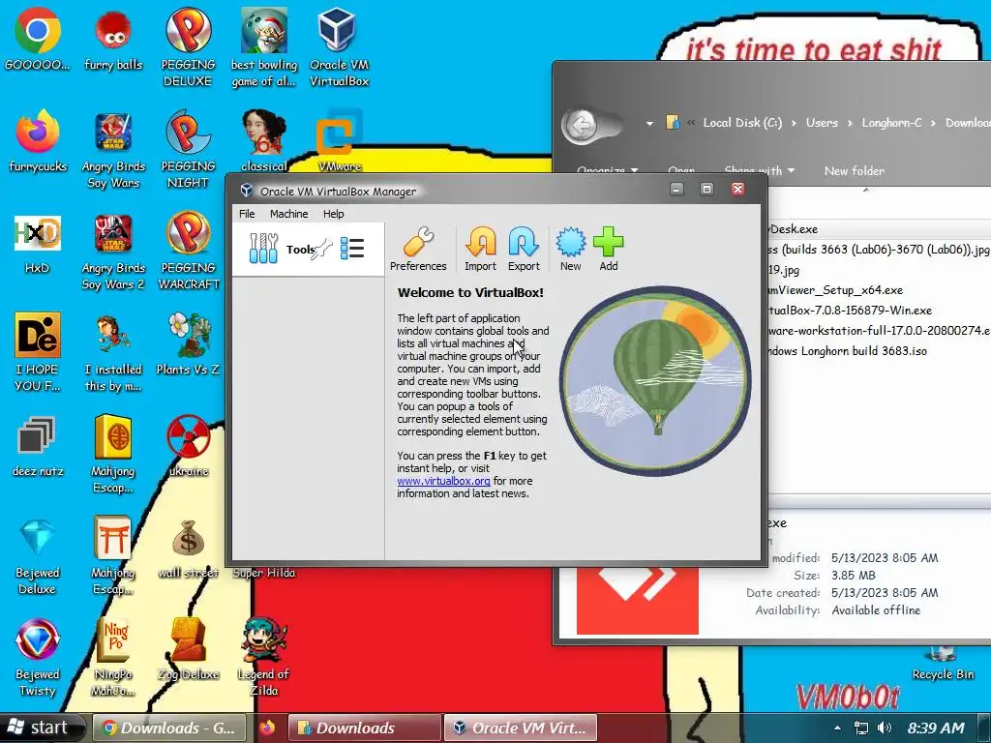Select the workstation-full-17.0.0 installer file
The width and height of the screenshot is (991, 743).
pyautogui.click(x=880, y=331)
